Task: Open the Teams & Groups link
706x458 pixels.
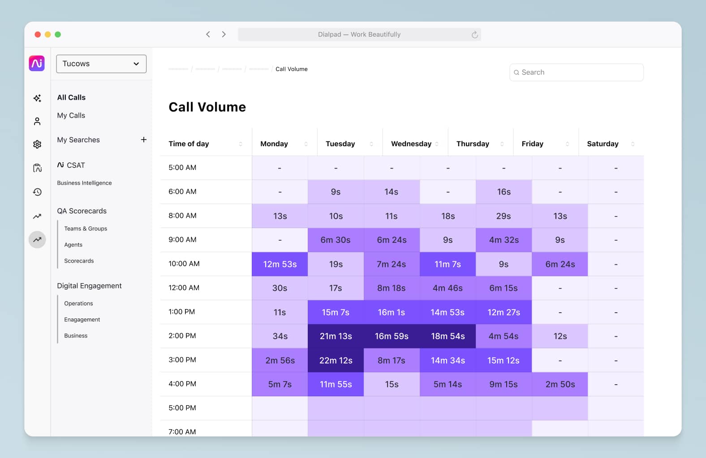Action: click(86, 229)
